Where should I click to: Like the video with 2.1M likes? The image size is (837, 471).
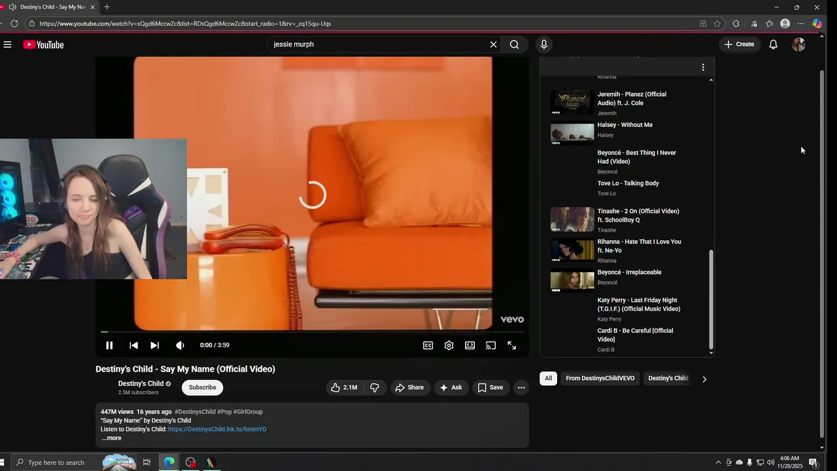(344, 387)
